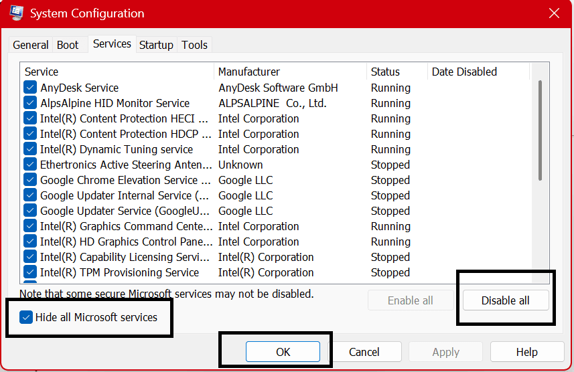The image size is (574, 372).
Task: Toggle Intel(R) HD Graphics Control Panel checkbox
Action: (x=30, y=241)
